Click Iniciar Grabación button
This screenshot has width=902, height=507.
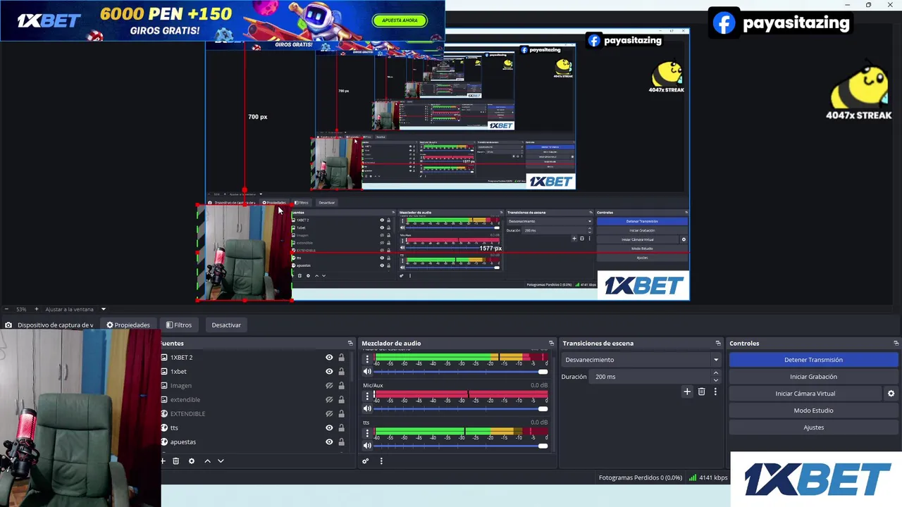[x=813, y=377]
